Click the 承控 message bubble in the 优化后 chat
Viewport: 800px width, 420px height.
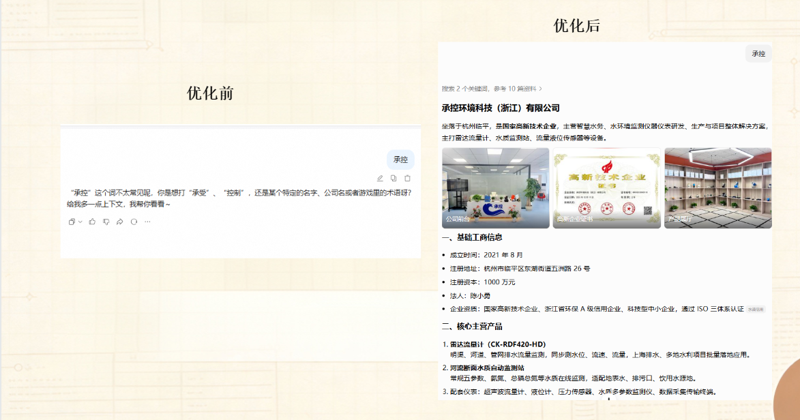(x=758, y=54)
